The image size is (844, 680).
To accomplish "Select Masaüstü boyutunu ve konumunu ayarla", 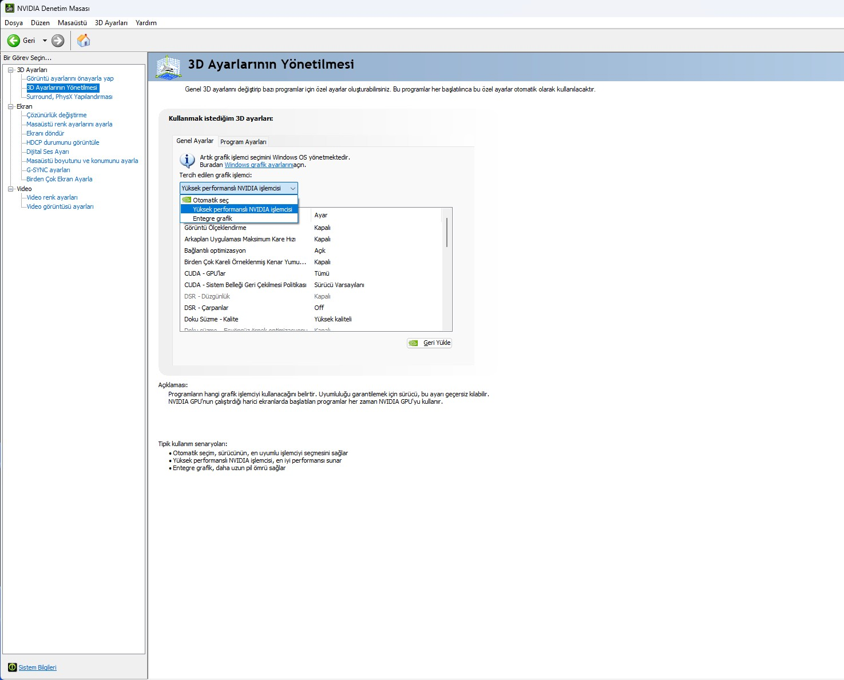I will [82, 161].
